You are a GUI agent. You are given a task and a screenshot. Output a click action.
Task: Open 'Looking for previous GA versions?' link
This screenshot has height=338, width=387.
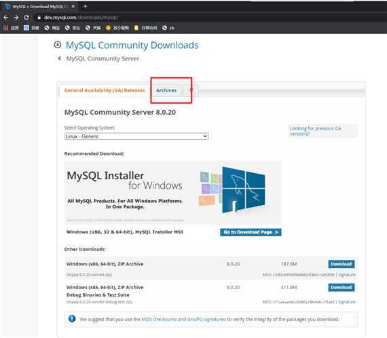316,131
